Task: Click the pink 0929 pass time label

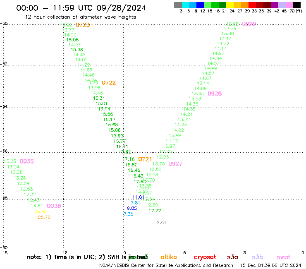Action: point(249,24)
